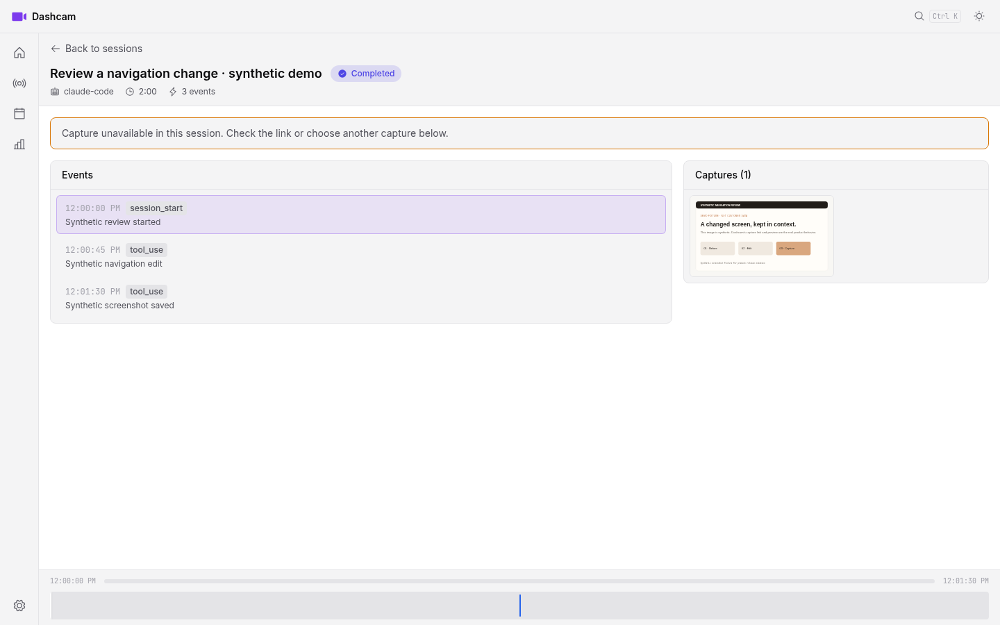Open the Home page from sidebar
This screenshot has width=1000, height=625.
19,53
